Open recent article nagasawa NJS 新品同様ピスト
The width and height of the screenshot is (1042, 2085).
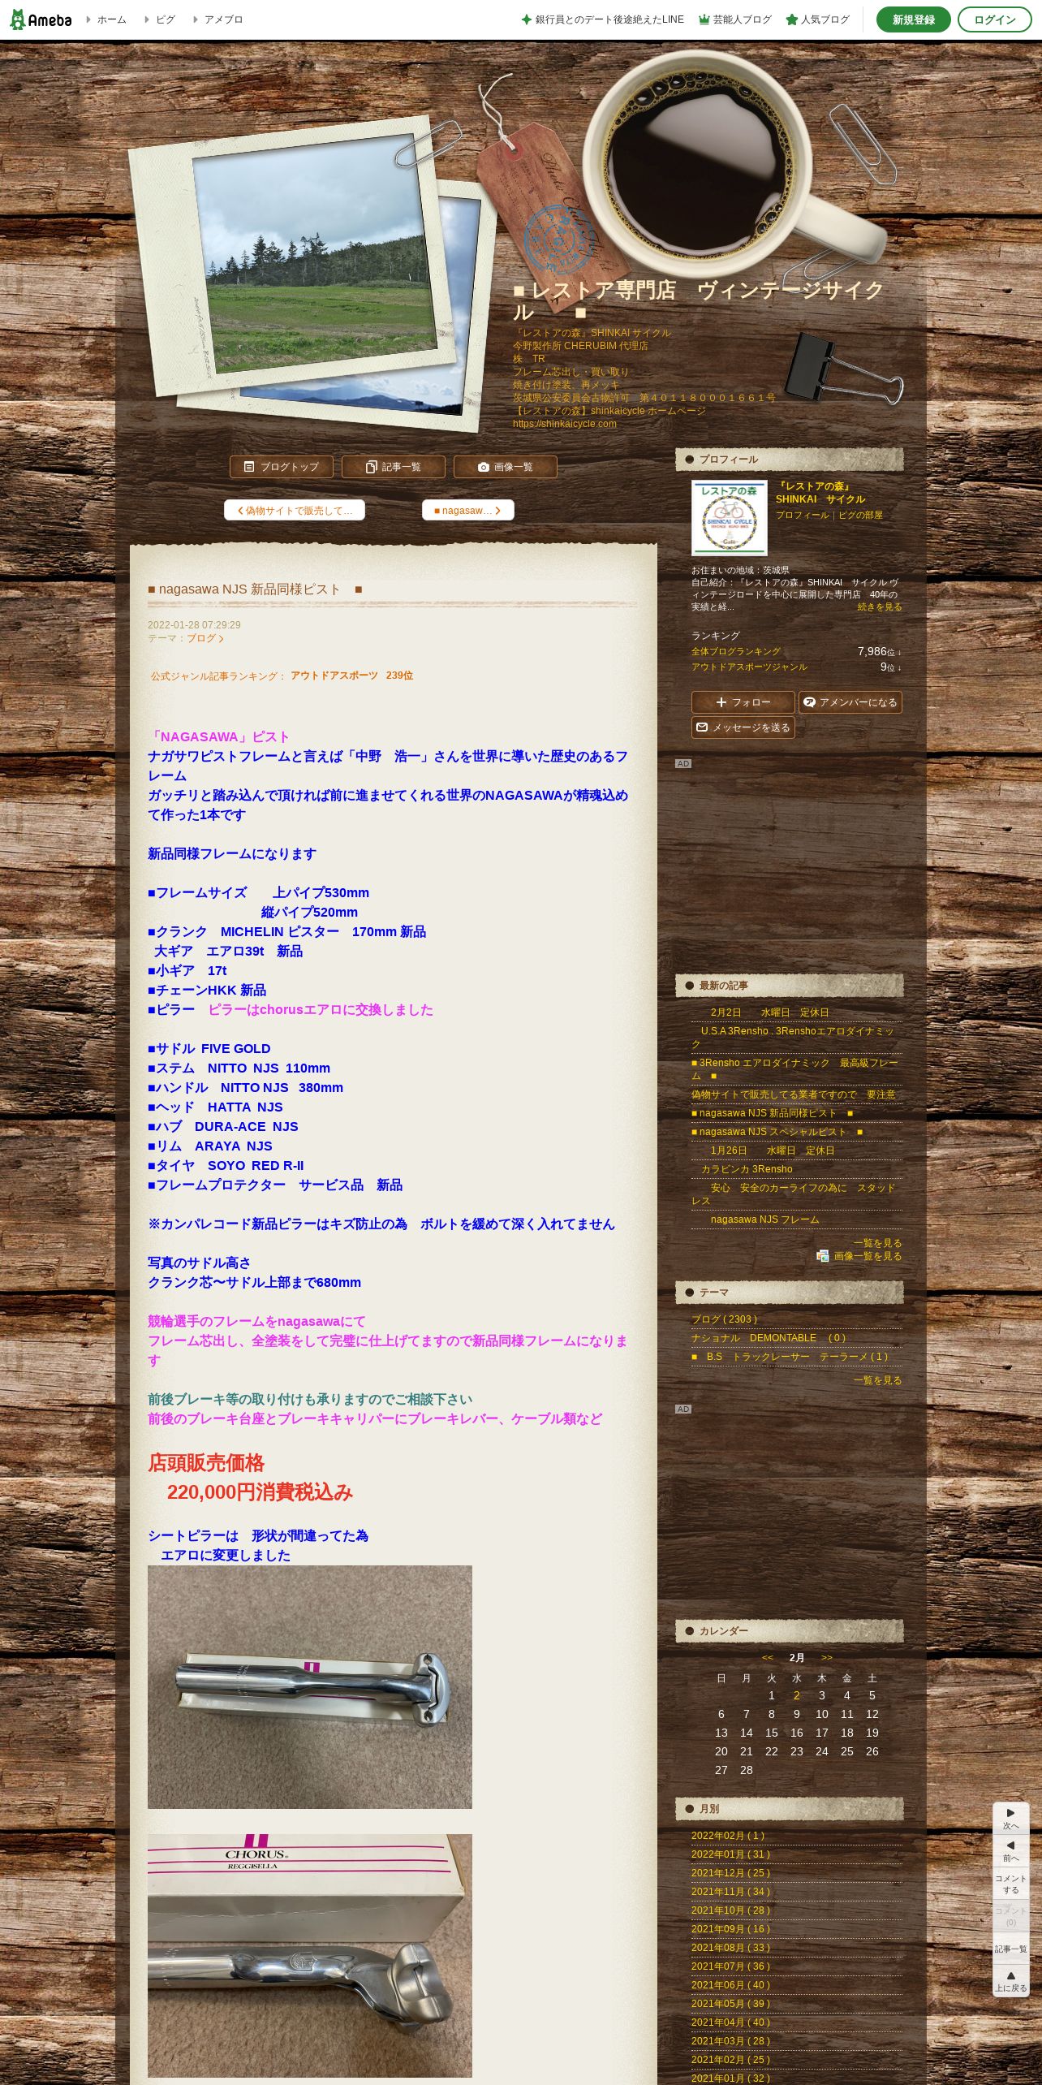[773, 1113]
